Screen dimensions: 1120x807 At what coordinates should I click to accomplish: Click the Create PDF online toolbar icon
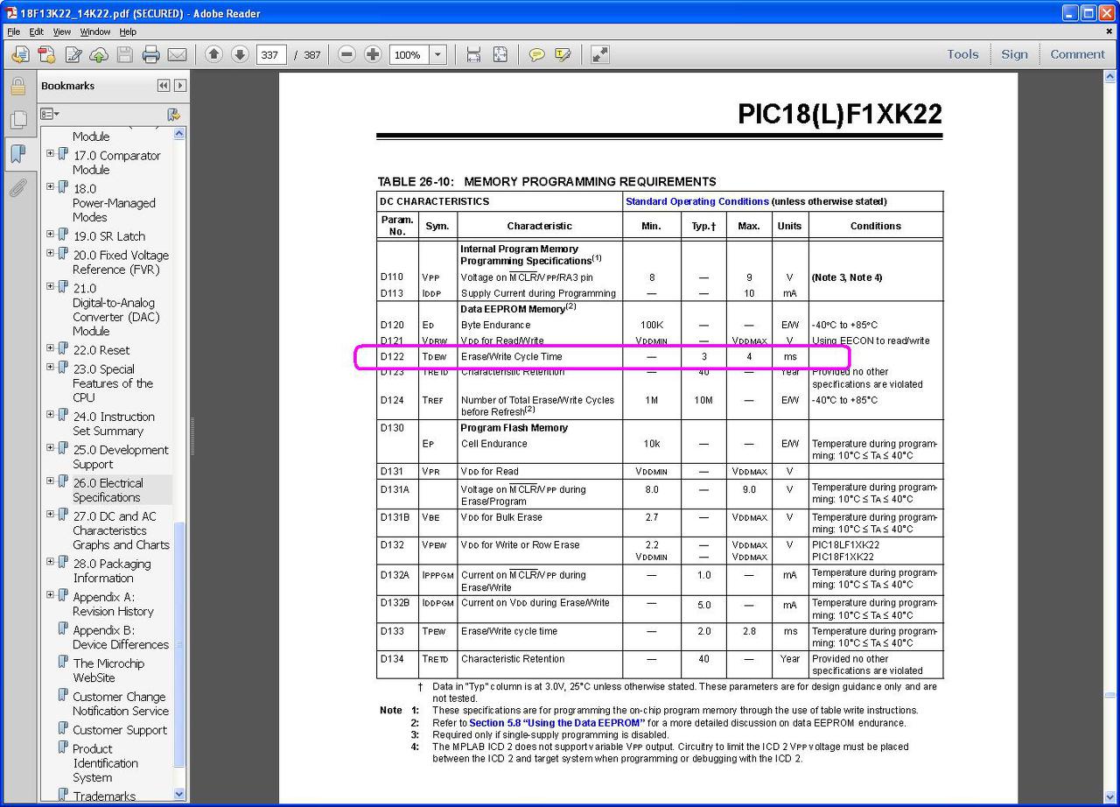(x=46, y=55)
